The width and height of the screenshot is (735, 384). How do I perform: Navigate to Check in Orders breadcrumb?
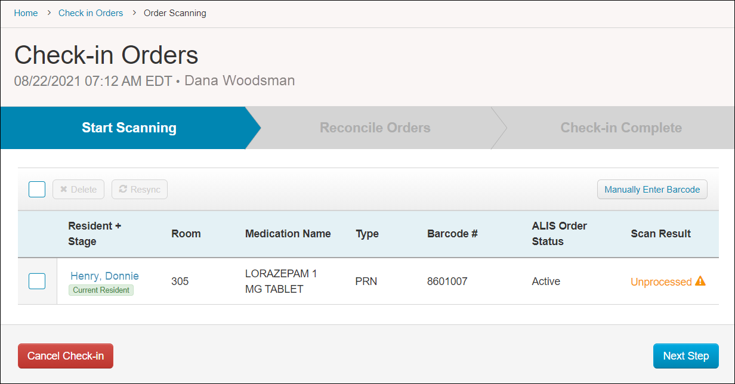tap(91, 13)
